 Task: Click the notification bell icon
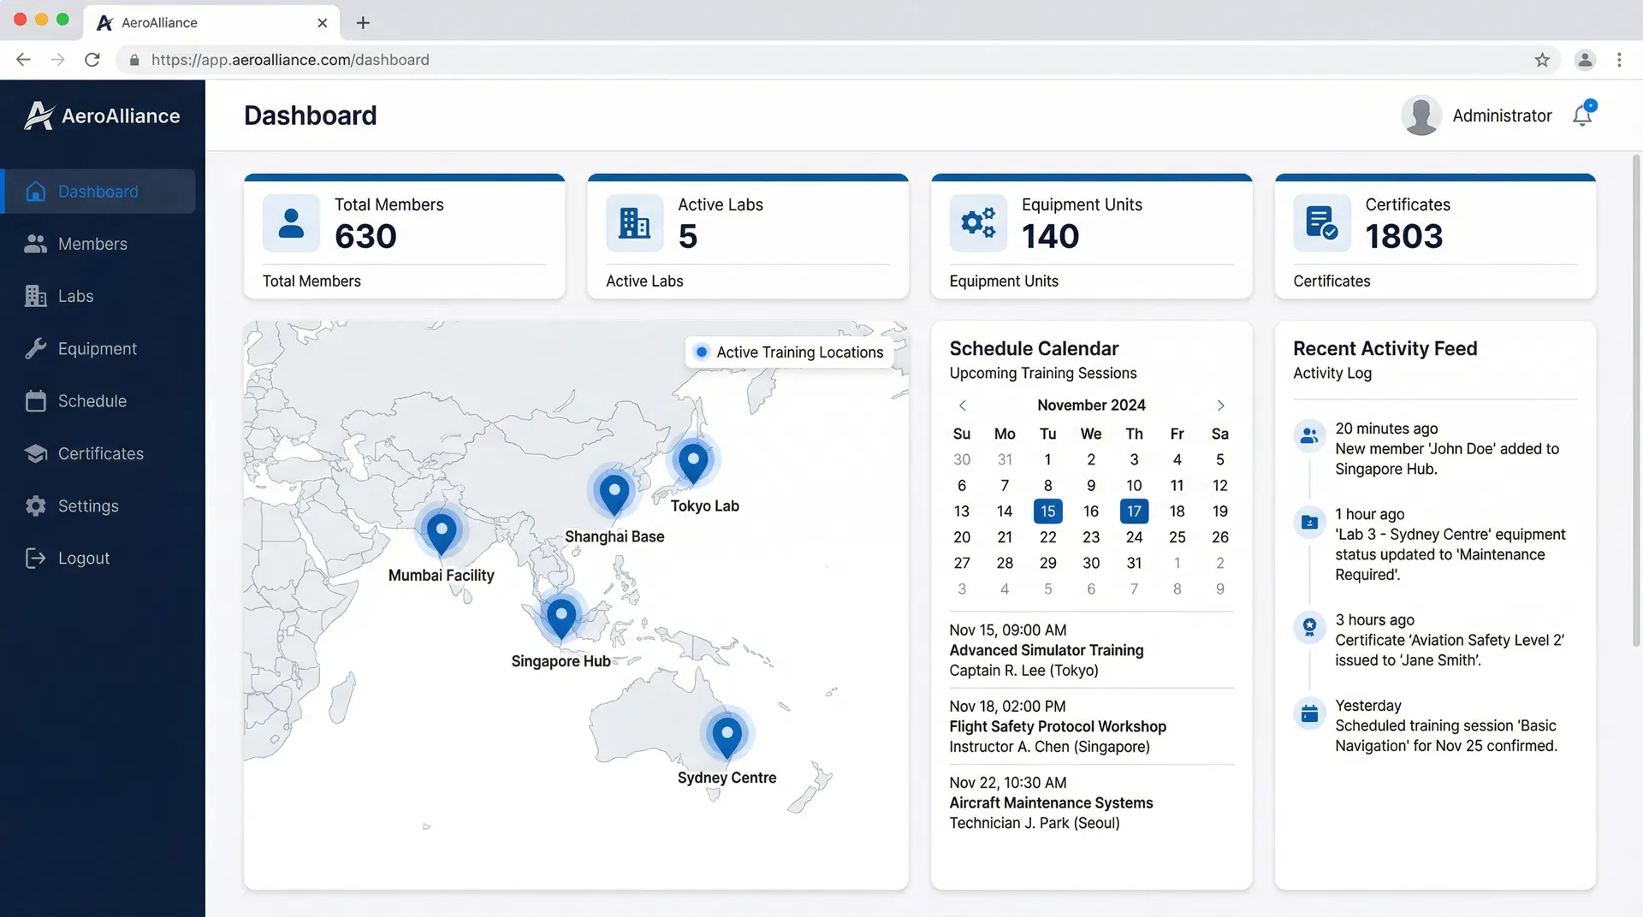pos(1582,115)
